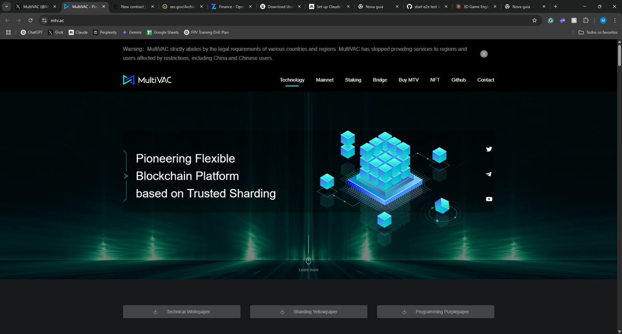Viewport: 622px width, 334px height.
Task: Click the Pioneering Flexible Blockchain Platform heading
Action: 206,176
